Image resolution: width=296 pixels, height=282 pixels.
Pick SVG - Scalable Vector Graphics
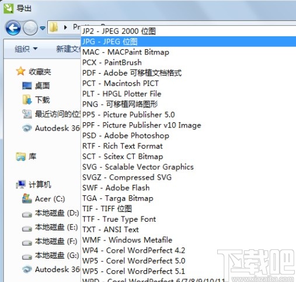click(x=188, y=167)
